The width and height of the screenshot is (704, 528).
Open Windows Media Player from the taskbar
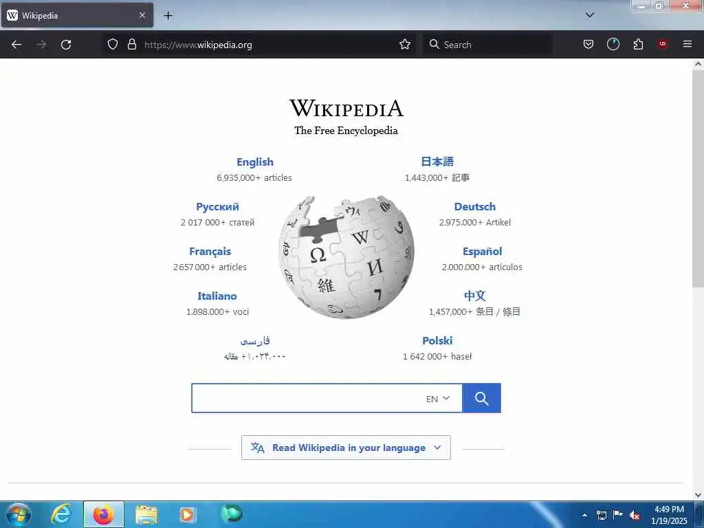tap(187, 515)
